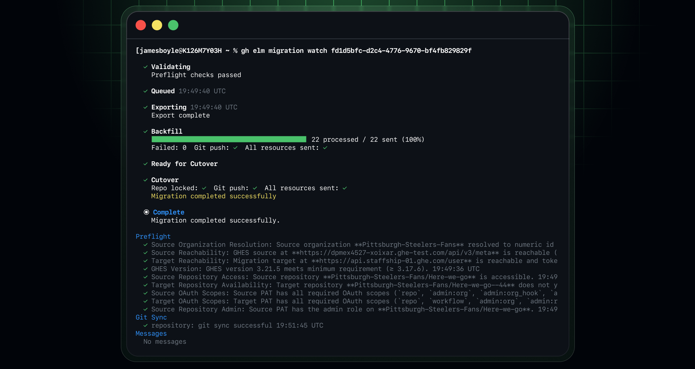Click the radio marker beside Complete
This screenshot has width=695, height=369.
tap(146, 212)
